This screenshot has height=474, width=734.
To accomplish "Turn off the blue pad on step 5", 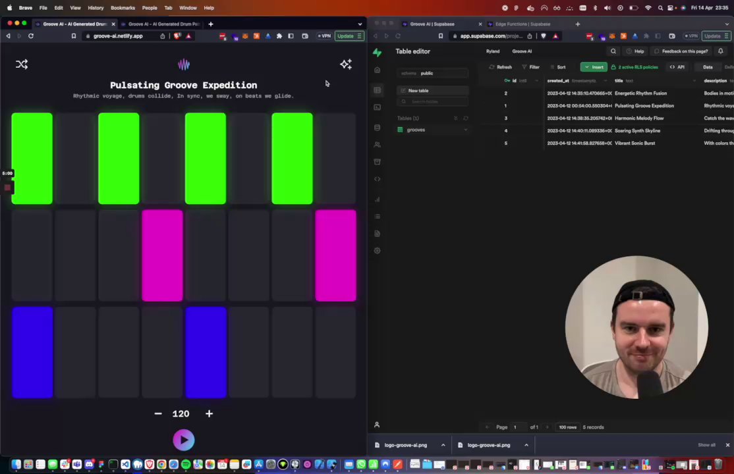I will (x=206, y=352).
